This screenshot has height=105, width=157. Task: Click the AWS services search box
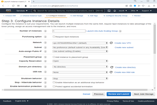tap(68, 11)
